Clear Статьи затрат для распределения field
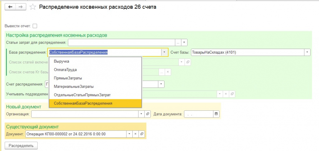 (184, 42)
